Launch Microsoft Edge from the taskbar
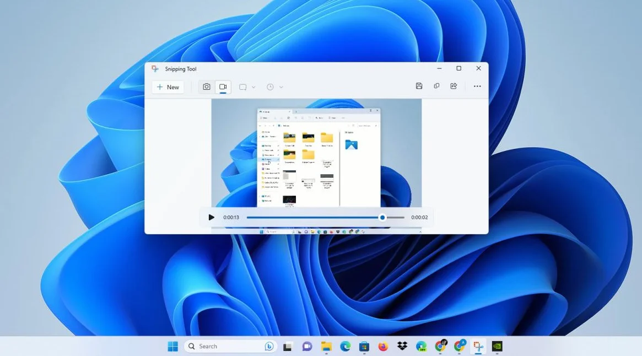The height and width of the screenshot is (356, 642). tap(345, 347)
